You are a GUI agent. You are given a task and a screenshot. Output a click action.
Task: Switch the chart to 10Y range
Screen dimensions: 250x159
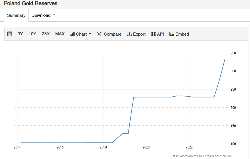click(x=32, y=34)
